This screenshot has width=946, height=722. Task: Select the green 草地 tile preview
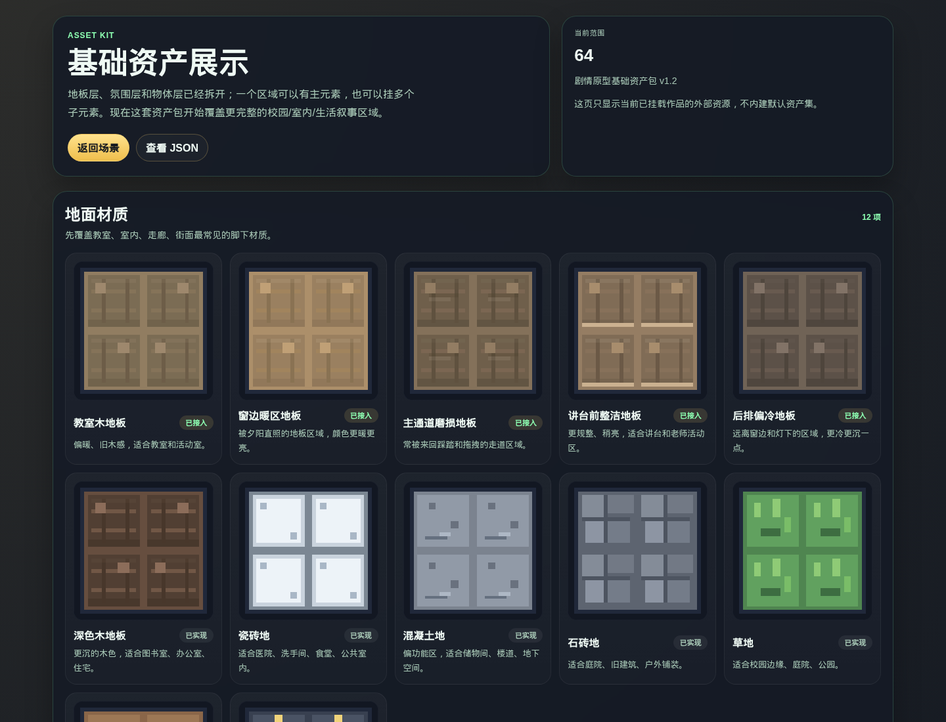tap(802, 551)
